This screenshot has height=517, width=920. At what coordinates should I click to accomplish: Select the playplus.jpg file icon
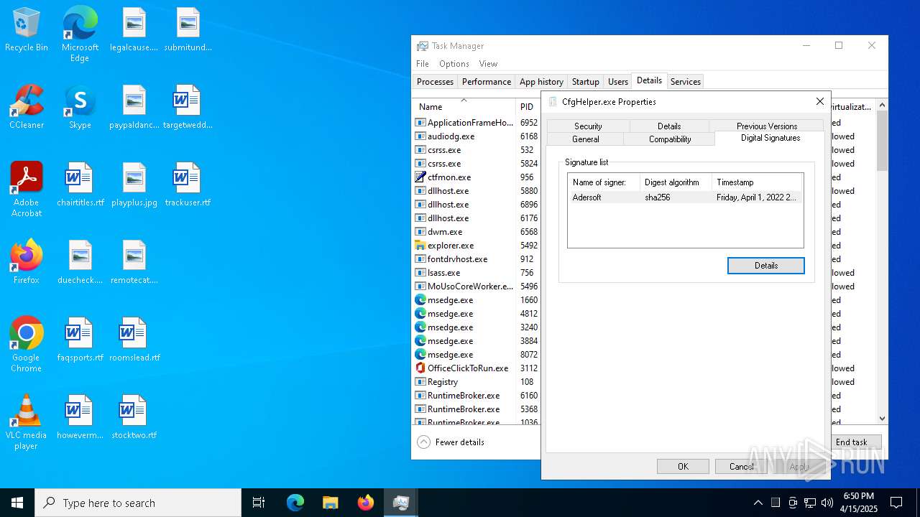[134, 185]
